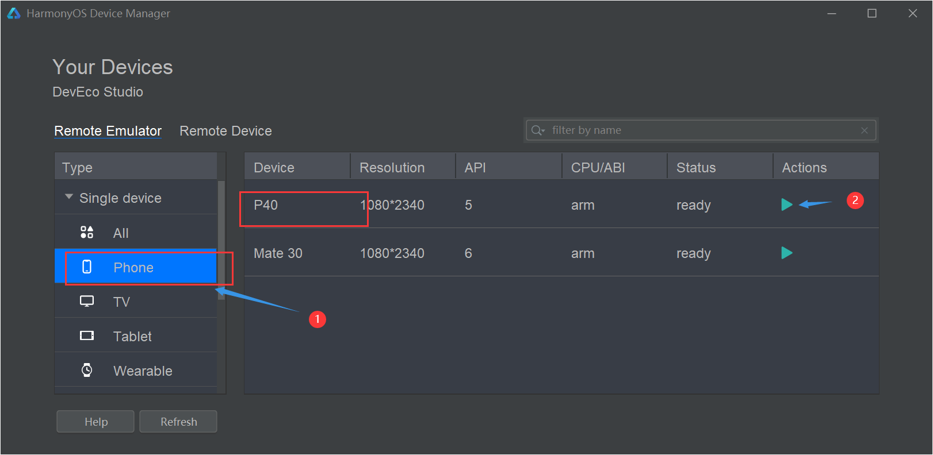Click the Tablet type icon
Viewport: 933px width, 455px height.
pyautogui.click(x=87, y=336)
